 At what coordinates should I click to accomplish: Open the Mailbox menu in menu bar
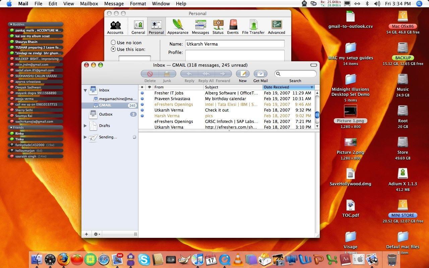coord(89,4)
